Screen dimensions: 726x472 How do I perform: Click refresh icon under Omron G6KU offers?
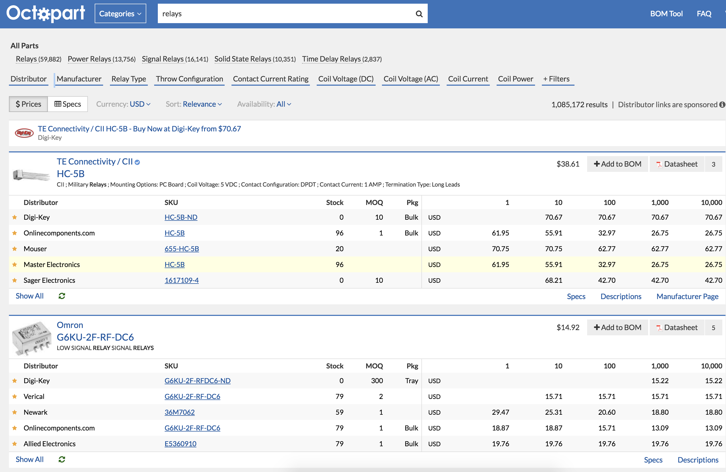point(62,459)
